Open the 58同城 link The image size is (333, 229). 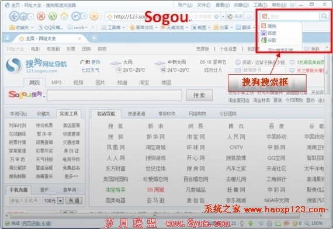pyautogui.click(x=155, y=190)
